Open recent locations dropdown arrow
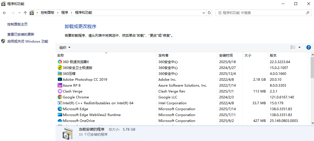 19,13
